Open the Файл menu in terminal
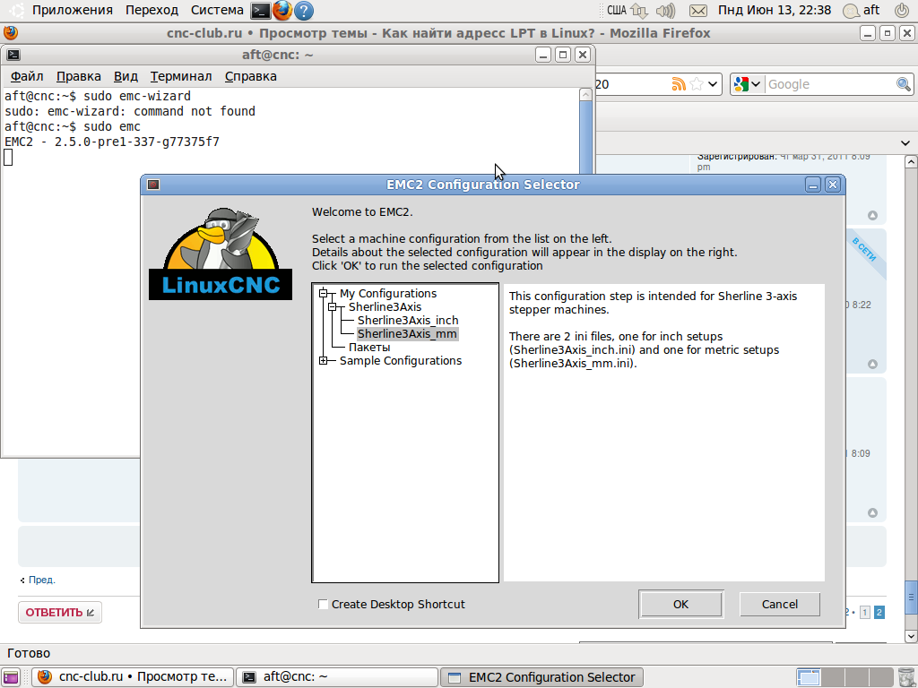The image size is (918, 688). 27,76
